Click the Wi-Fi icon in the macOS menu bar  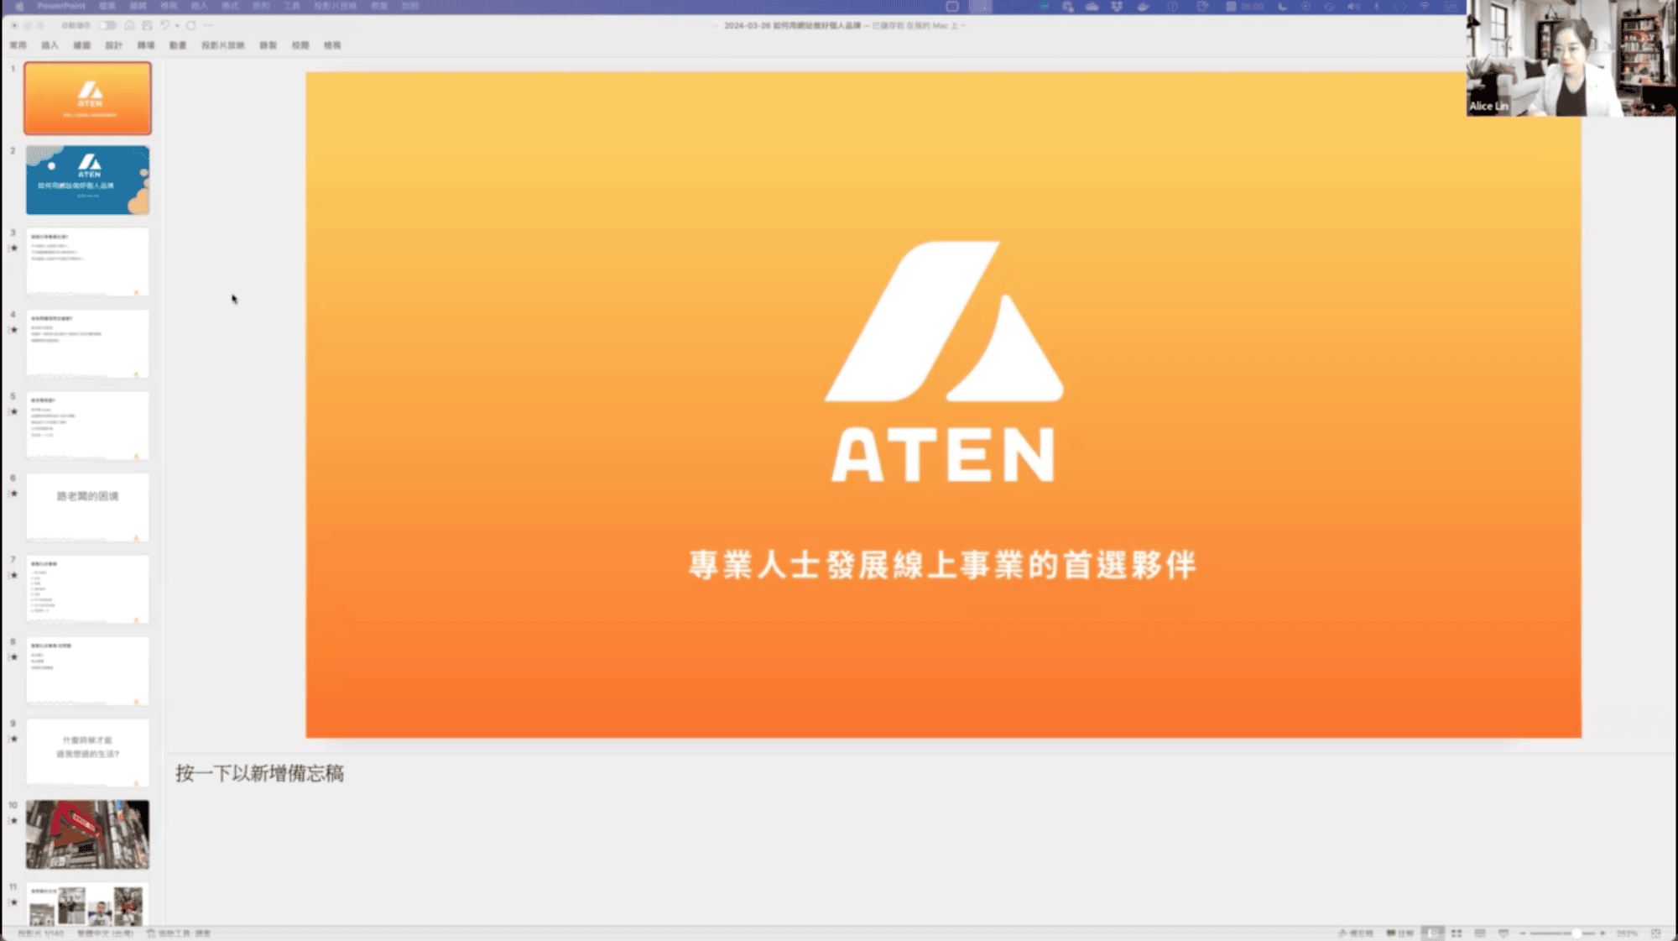[x=1424, y=6]
